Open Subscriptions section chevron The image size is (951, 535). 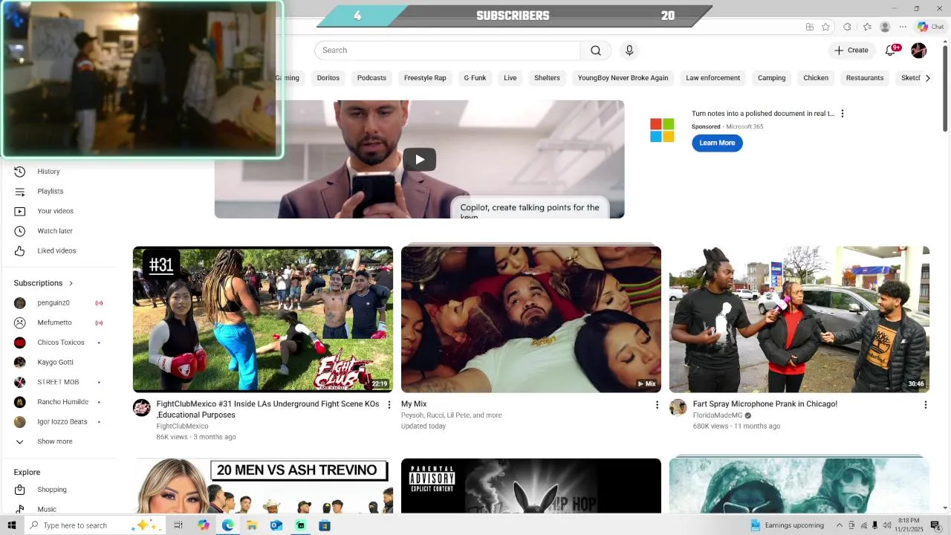71,283
